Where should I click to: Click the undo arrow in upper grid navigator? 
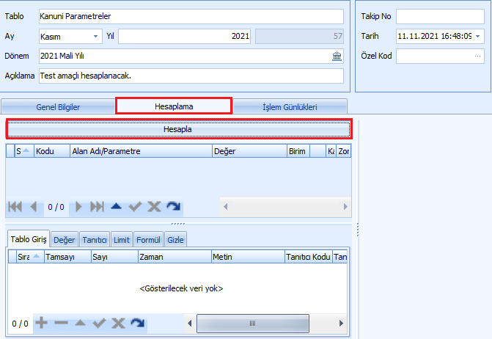(x=174, y=206)
